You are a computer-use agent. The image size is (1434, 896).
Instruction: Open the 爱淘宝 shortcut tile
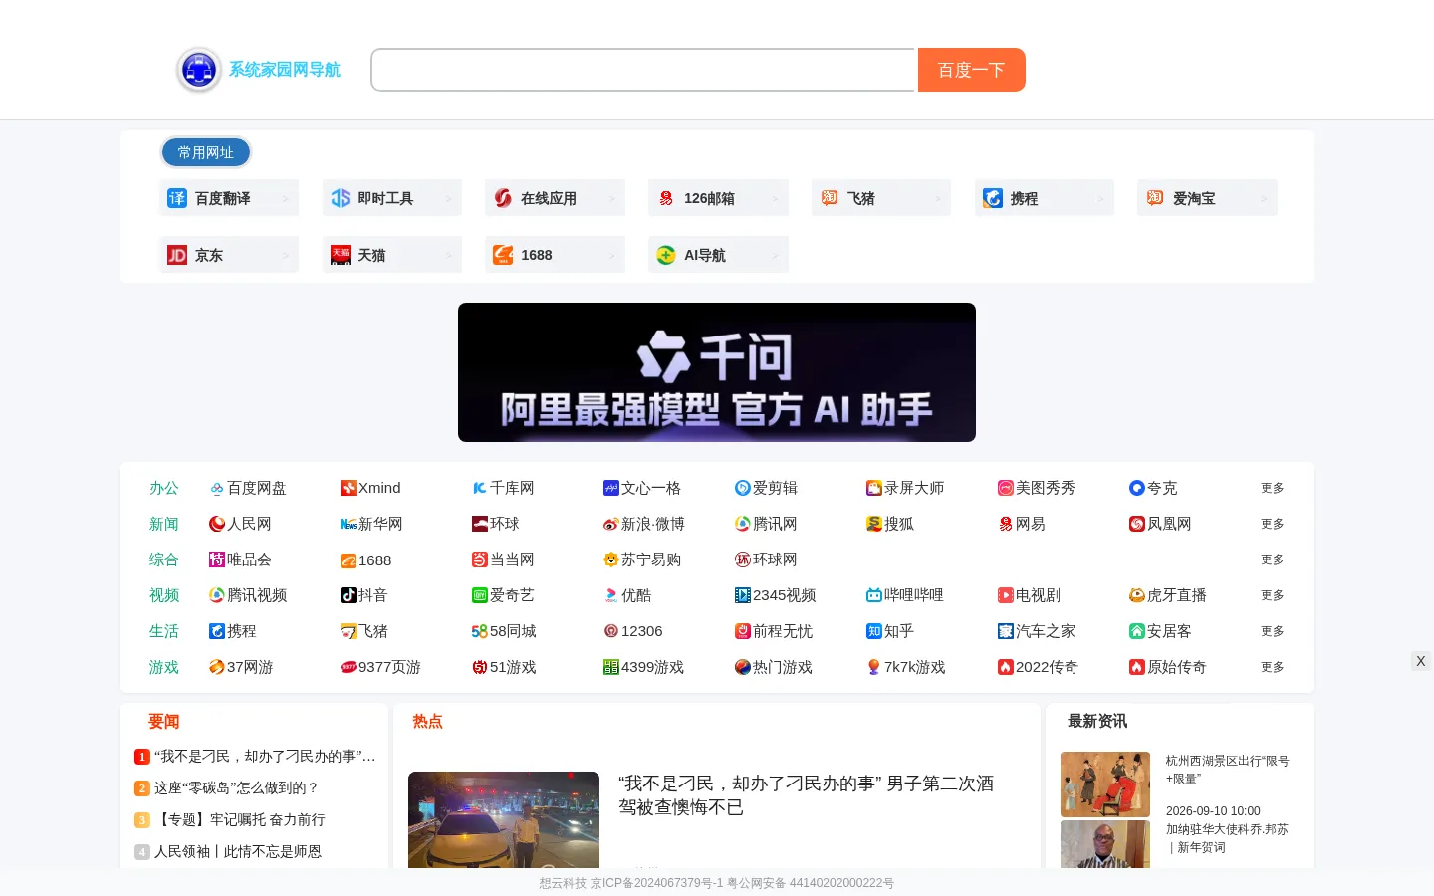point(1207,198)
